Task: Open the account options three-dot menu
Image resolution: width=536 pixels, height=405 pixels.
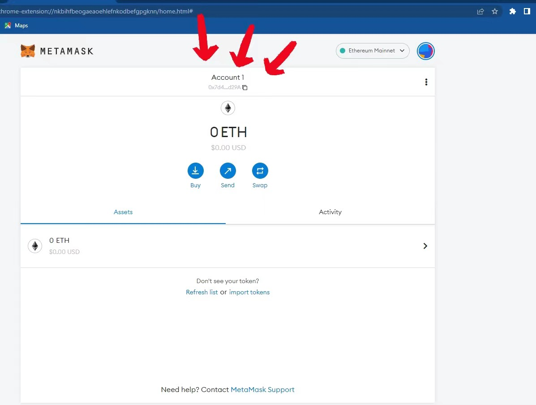Action: coord(426,82)
